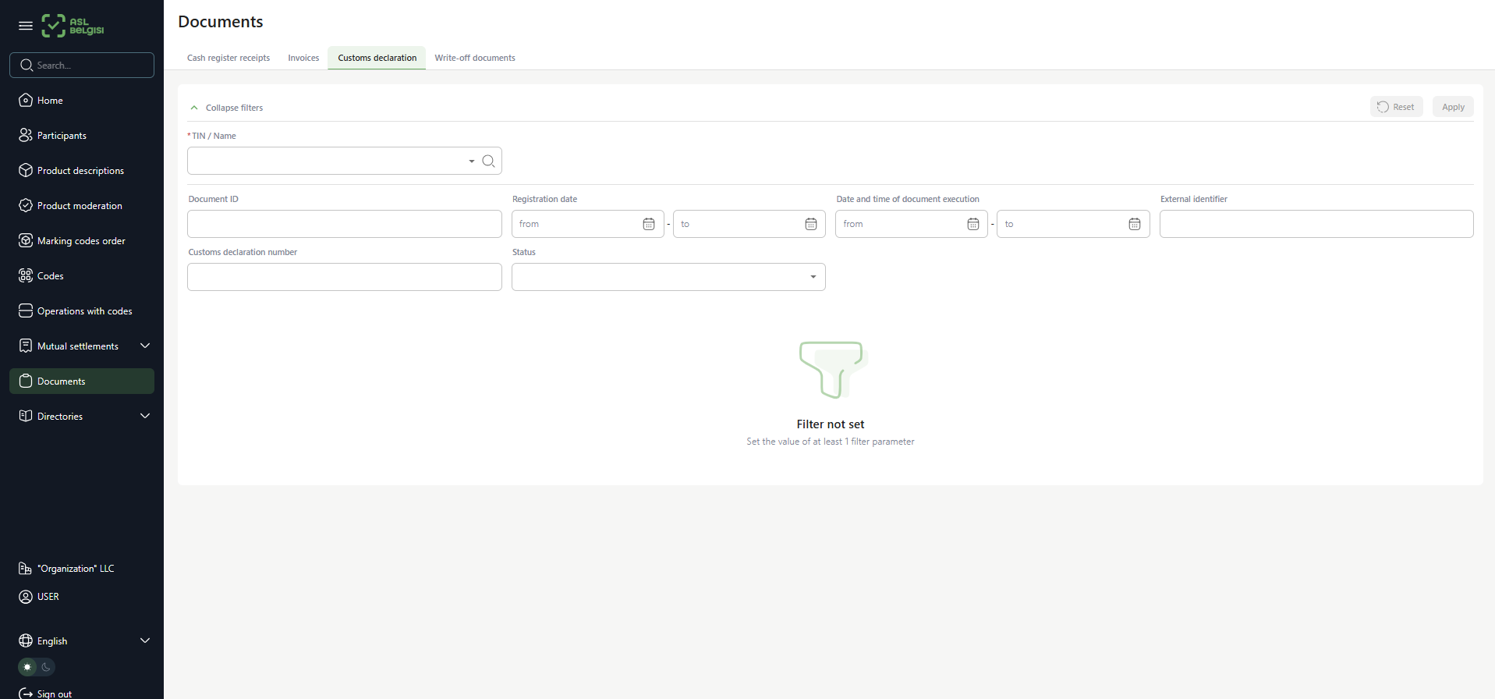Switch to the Invoices tab
The image size is (1495, 699).
click(x=303, y=58)
